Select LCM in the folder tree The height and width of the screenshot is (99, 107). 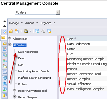(21, 65)
